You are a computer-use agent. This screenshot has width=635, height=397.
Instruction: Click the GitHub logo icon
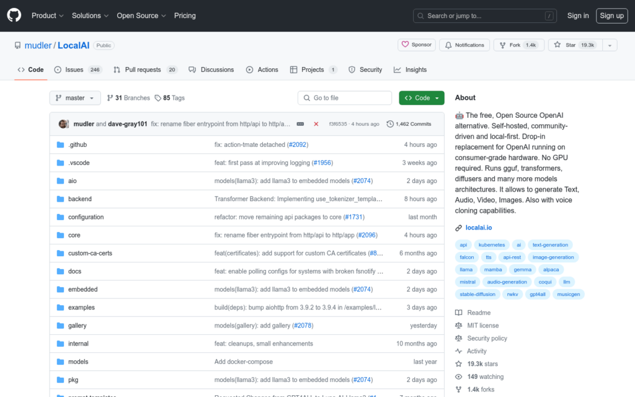click(14, 16)
